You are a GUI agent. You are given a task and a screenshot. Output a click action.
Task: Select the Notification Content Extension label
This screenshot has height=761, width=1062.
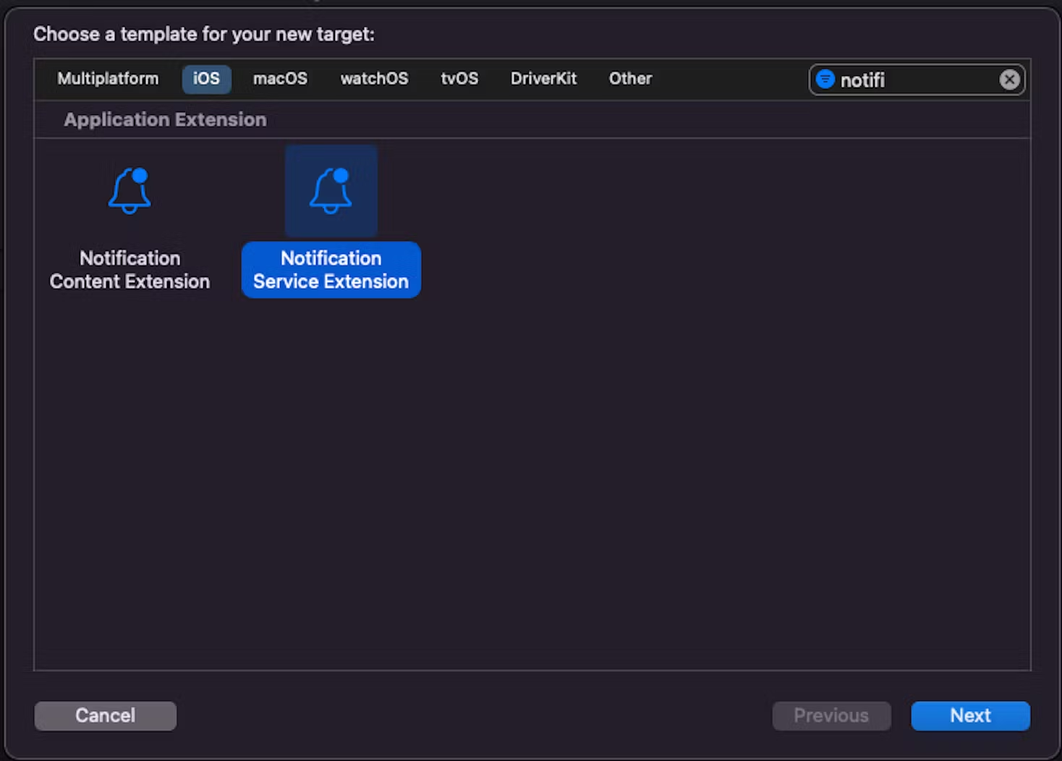(129, 270)
